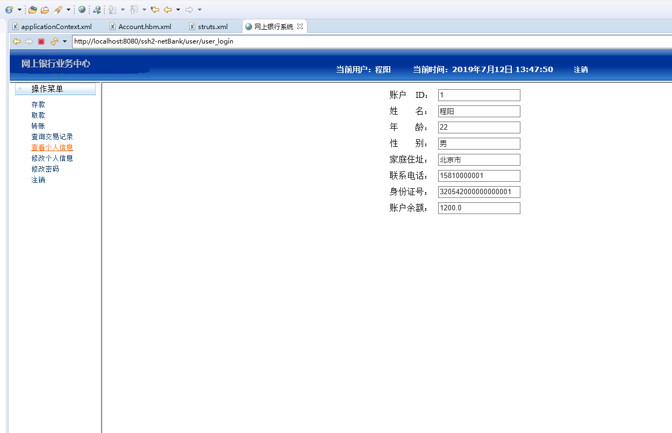Click the import/download document toolbar icon
672x433 pixels.
click(111, 9)
